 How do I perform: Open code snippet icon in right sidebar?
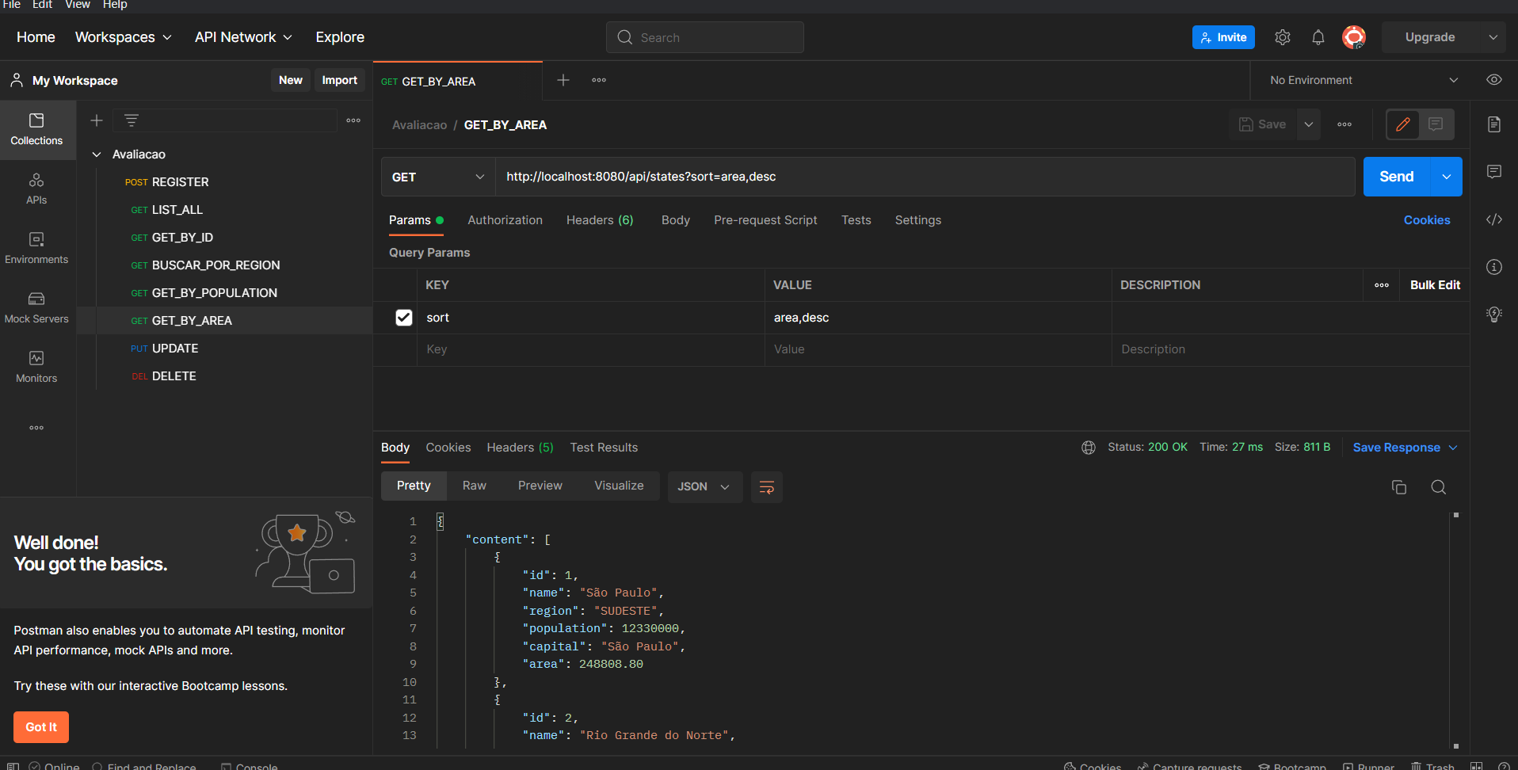1494,219
